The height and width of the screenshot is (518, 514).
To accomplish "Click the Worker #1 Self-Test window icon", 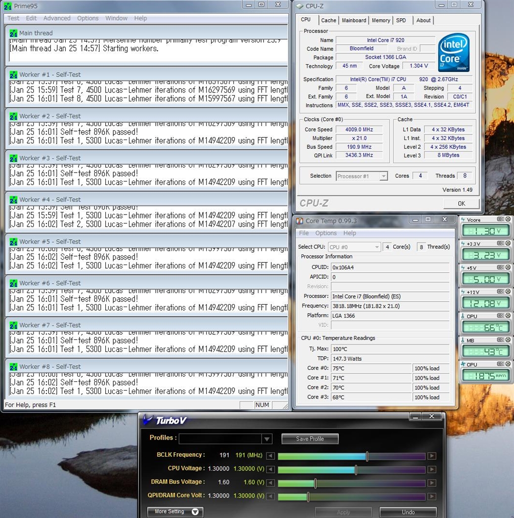I will [x=13, y=75].
